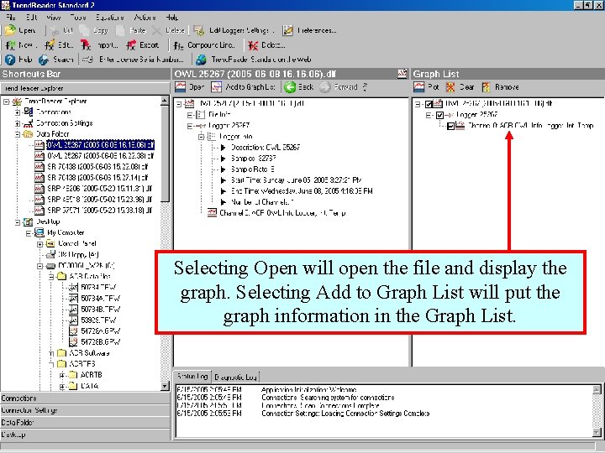Image resolution: width=605 pixels, height=453 pixels.
Task: Expand the Connections tree node
Action: (18, 112)
